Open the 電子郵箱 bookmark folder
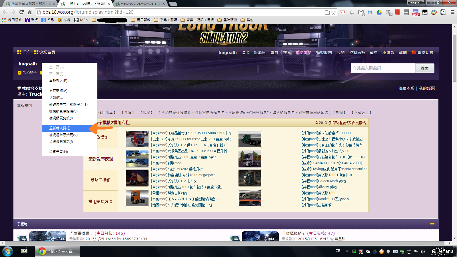This screenshot has width=457, height=257. [x=141, y=20]
